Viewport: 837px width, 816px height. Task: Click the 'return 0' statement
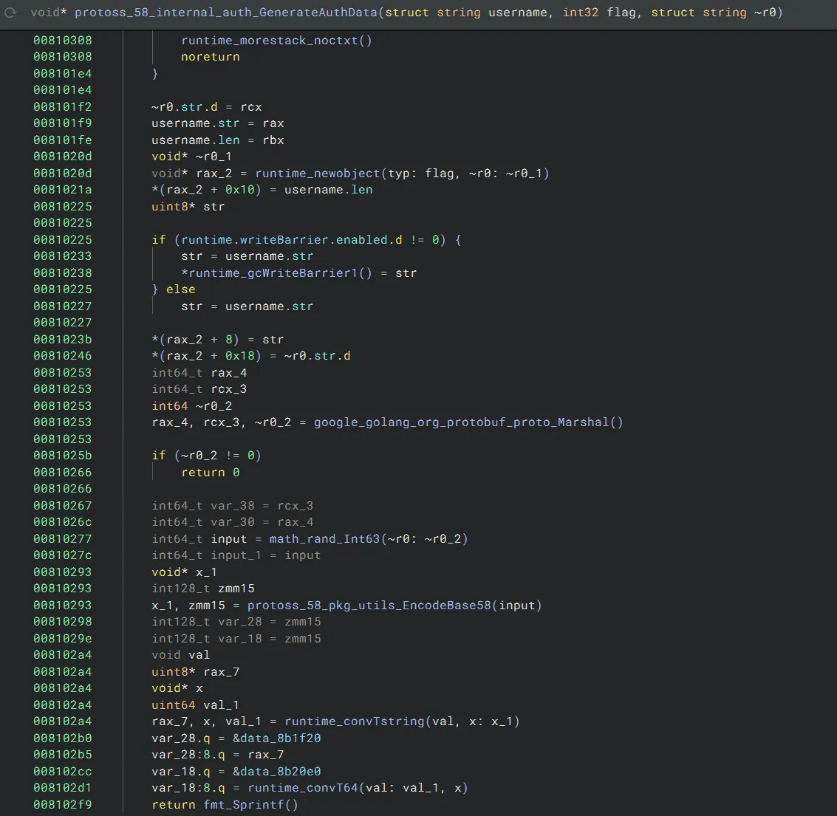point(211,473)
